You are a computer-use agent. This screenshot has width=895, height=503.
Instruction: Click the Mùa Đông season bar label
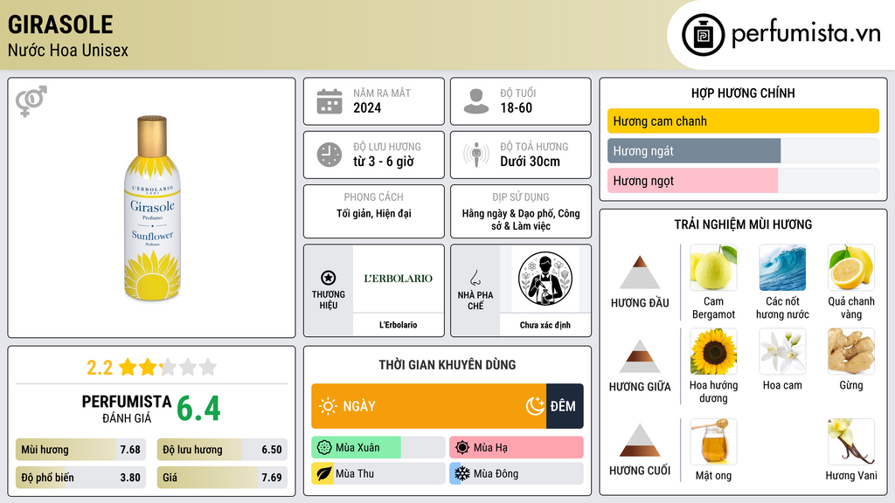(496, 473)
